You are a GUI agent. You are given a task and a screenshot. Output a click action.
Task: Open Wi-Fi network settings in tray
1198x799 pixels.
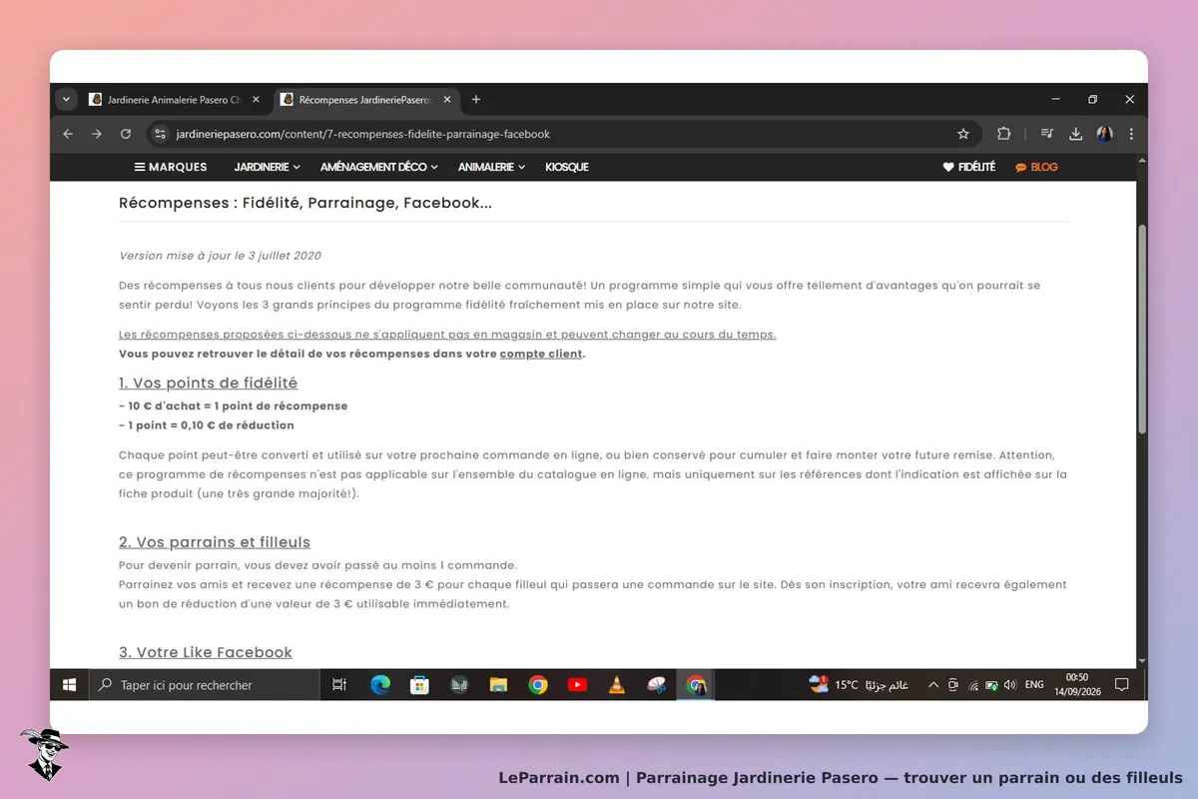(x=973, y=685)
